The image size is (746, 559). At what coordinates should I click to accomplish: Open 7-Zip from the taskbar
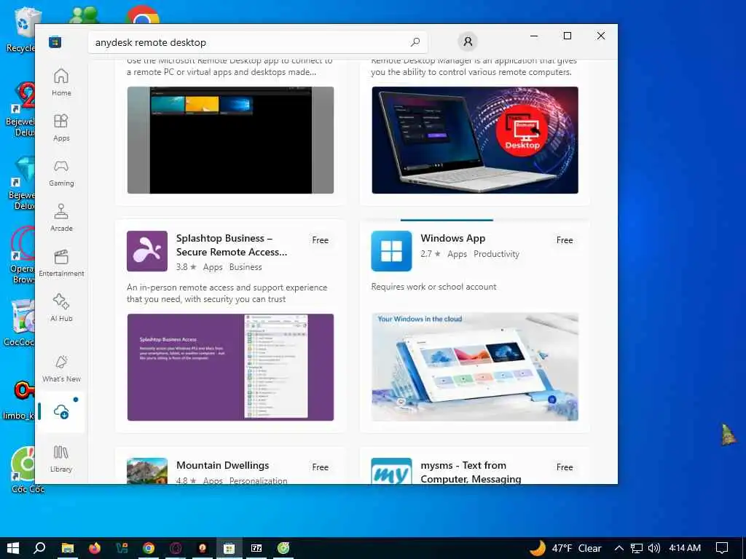click(256, 548)
